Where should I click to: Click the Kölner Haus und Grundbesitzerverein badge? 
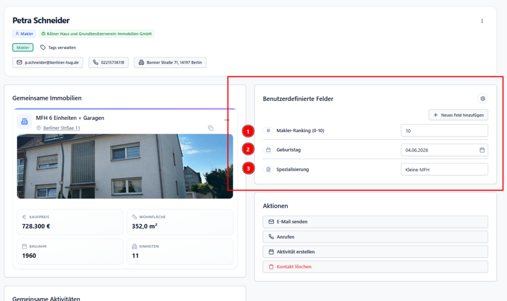point(96,34)
